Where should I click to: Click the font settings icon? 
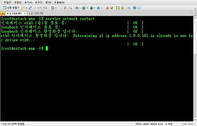[x=99, y=8]
